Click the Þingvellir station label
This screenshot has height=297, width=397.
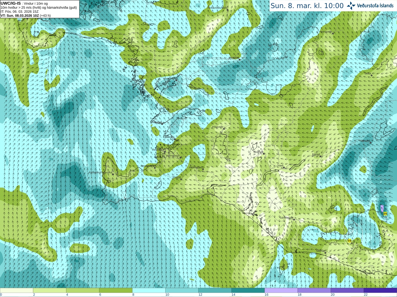(x=218, y=127)
